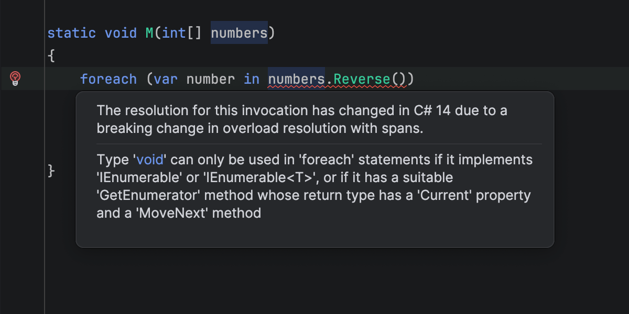Click the number loop variable
Image resolution: width=629 pixels, height=314 pixels.
click(x=211, y=79)
